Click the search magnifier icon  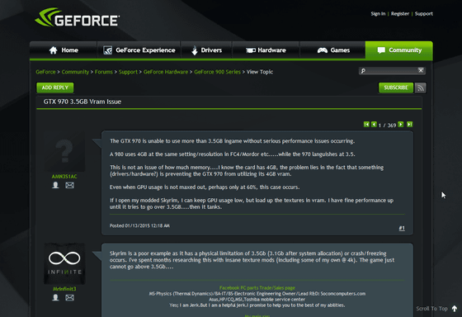363,71
